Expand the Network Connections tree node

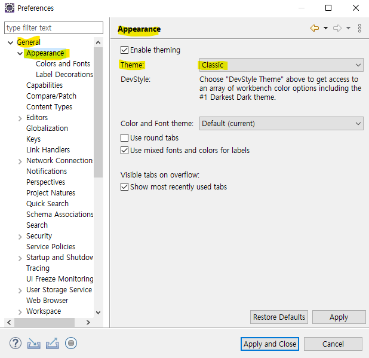[20, 161]
